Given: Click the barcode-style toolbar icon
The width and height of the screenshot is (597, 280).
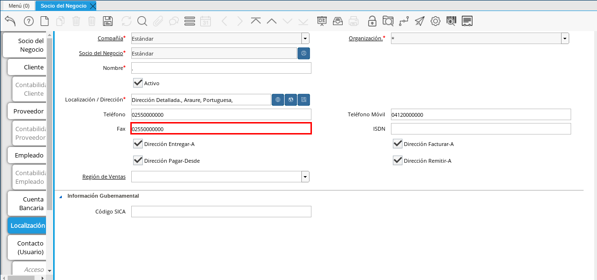Looking at the screenshot, I should [x=451, y=21].
